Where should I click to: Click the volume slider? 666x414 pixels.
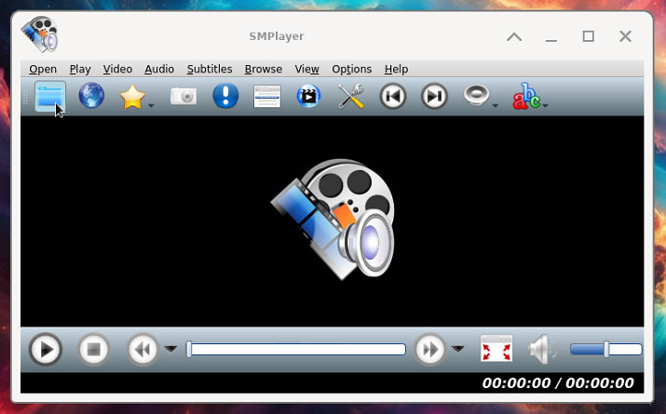tap(605, 350)
